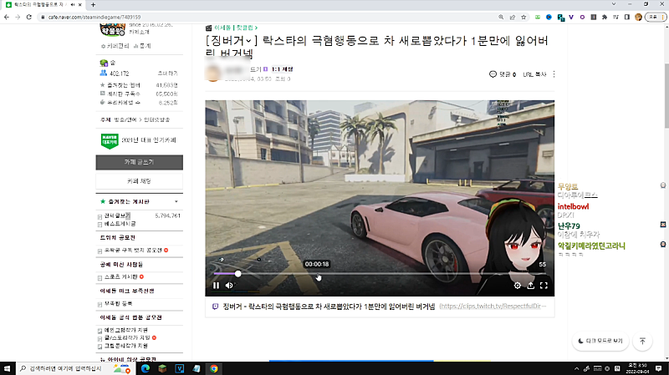Image resolution: width=669 pixels, height=375 pixels.
Task: Pause the Twitch clip video
Action: pyautogui.click(x=216, y=286)
